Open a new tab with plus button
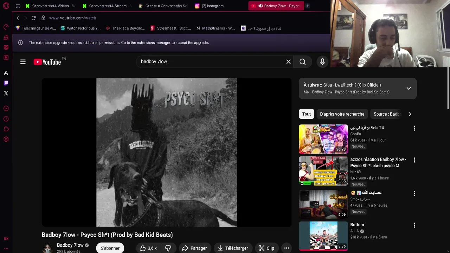Screen dimensions: 450x253 point(307,6)
